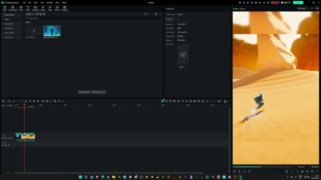Open the Tools menu
Viewport: 321px width, 180px height.
point(36,3)
